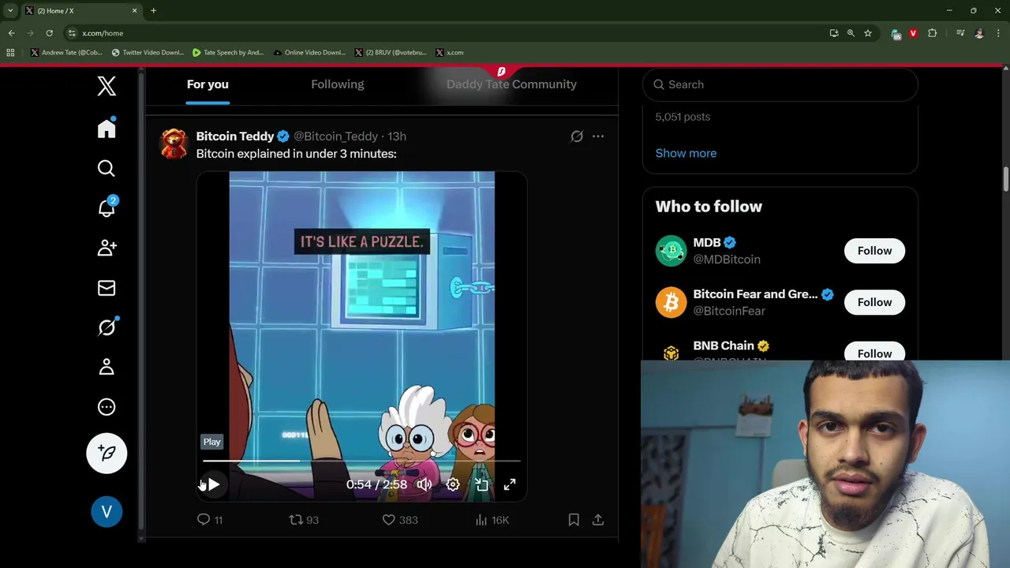1010x568 pixels.
Task: Go to Home in X sidebar
Action: click(107, 129)
